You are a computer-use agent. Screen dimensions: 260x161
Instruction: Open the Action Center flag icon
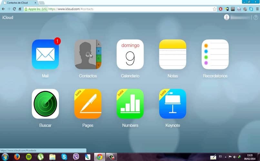pyautogui.click(x=230, y=157)
